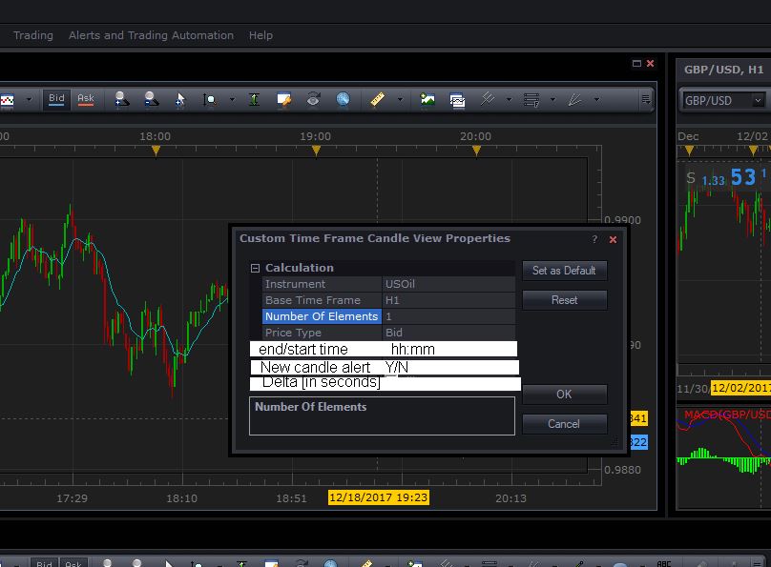Click the S 1.33 53 sell price
Screen dimensions: 771x567
click(x=726, y=177)
